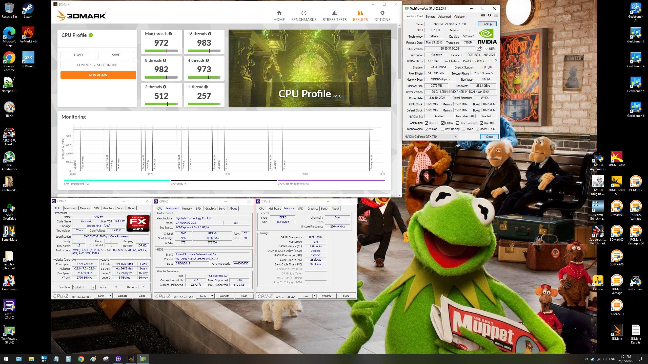Open 3DMark OPTIONS tab

[x=382, y=16]
